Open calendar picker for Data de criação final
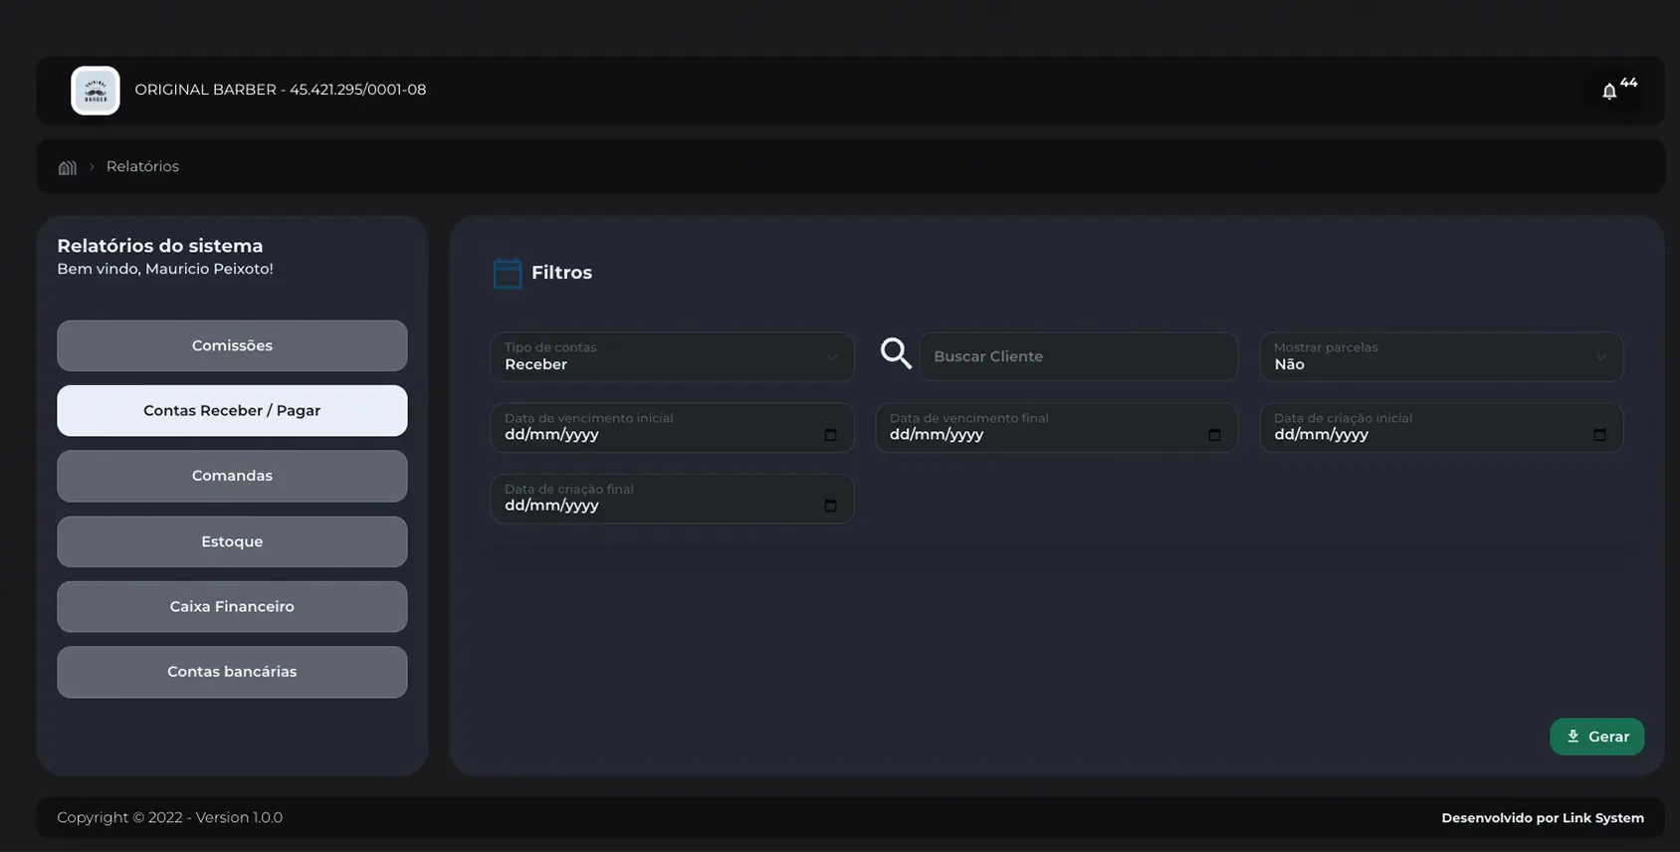 pyautogui.click(x=830, y=506)
